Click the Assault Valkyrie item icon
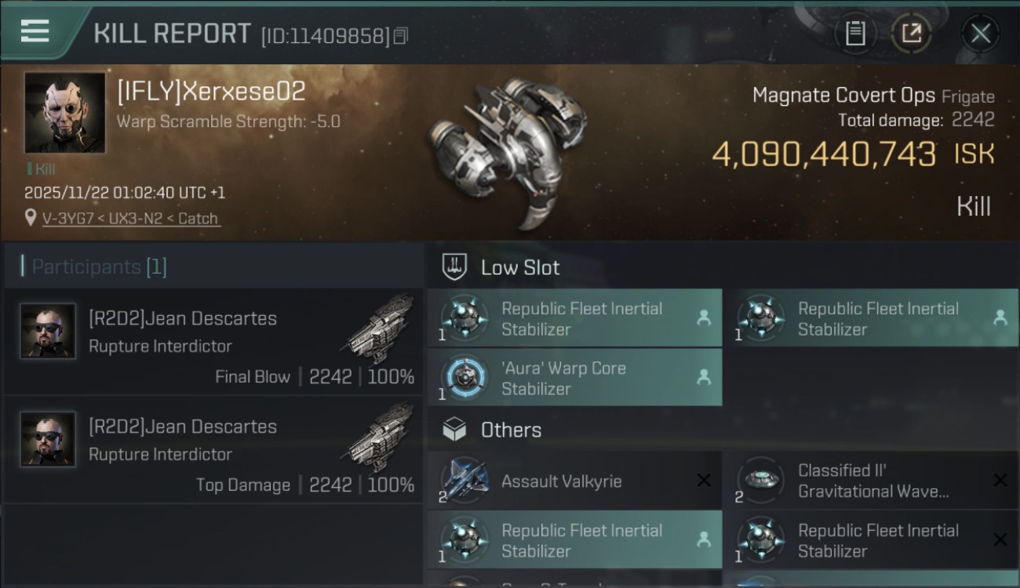This screenshot has width=1020, height=588. 464,481
